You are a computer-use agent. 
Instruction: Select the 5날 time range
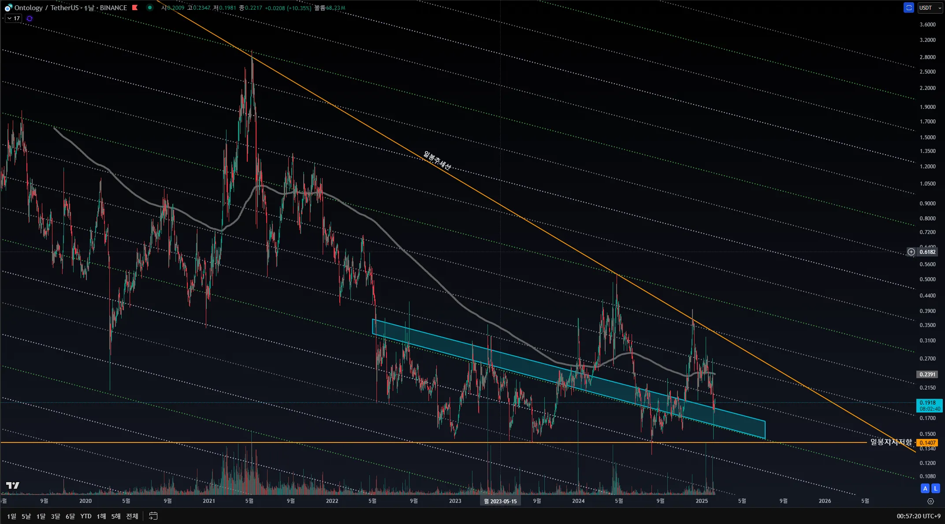26,516
